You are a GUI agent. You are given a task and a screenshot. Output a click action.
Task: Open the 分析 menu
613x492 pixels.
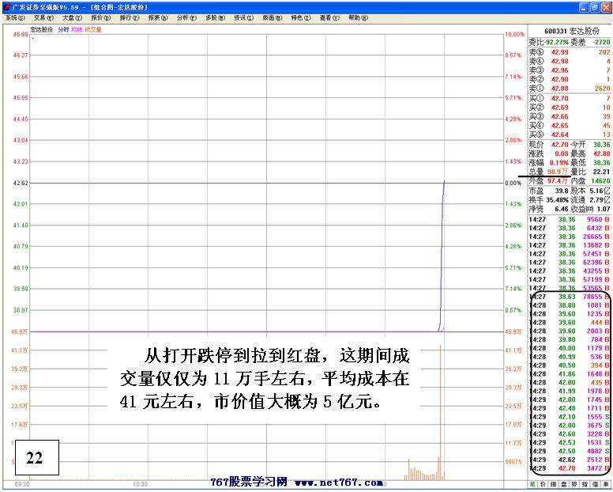click(x=186, y=17)
